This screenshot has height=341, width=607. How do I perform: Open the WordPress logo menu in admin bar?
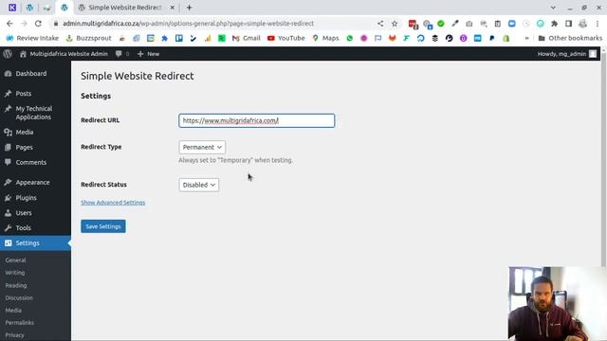(x=8, y=54)
